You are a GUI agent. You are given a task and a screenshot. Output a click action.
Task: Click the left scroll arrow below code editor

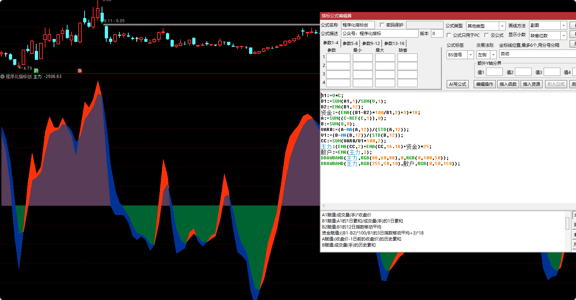[x=324, y=206]
